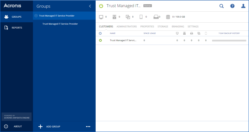Open the user account icon
This screenshot has height=132, width=249.
243,6
